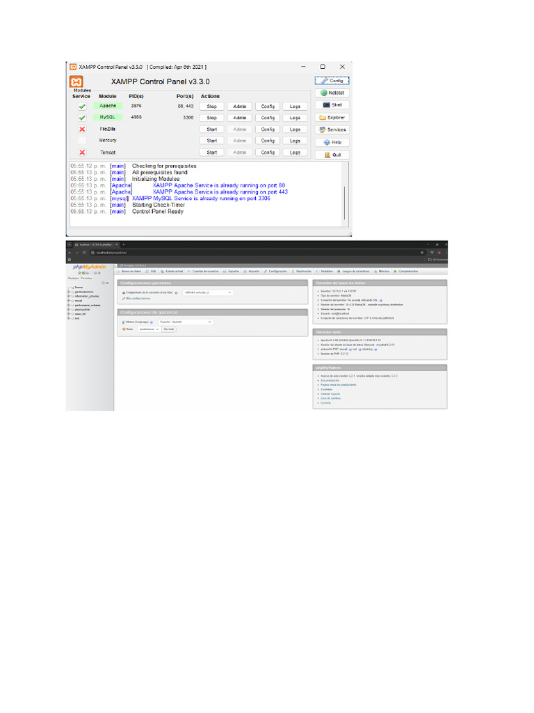Open XAMPP global Config with wrench icon
This screenshot has height=713, width=534.
[x=332, y=81]
